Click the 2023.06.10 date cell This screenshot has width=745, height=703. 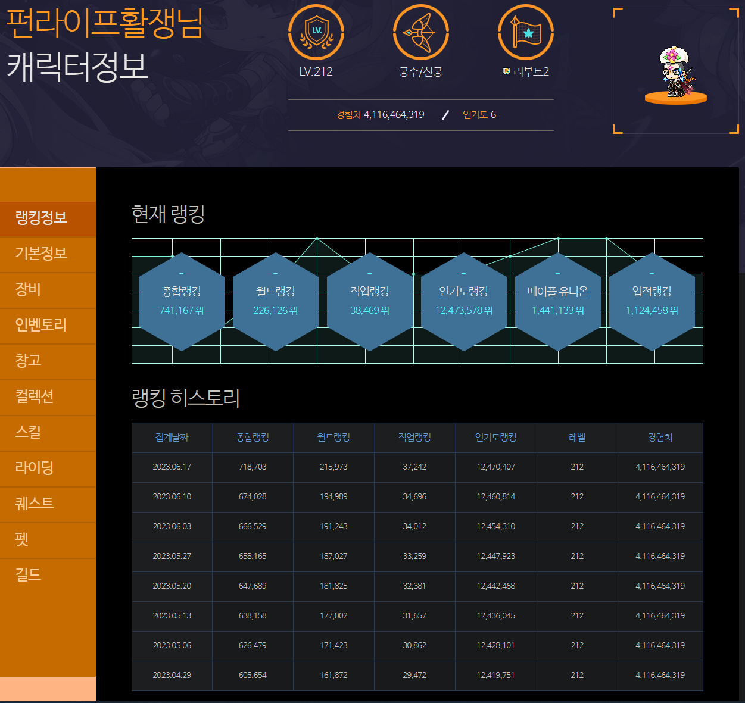172,497
